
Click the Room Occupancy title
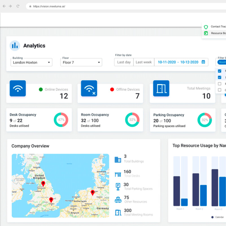(95, 115)
